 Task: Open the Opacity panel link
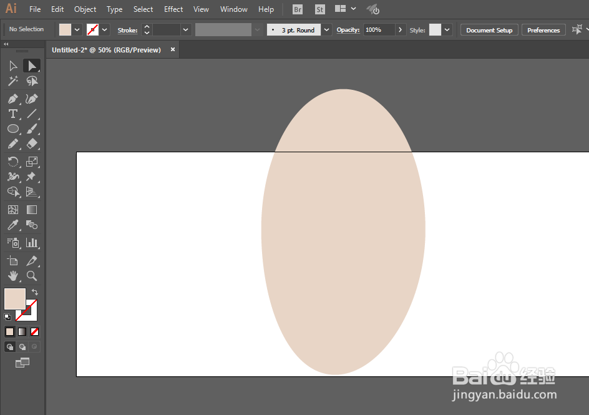pyautogui.click(x=348, y=30)
